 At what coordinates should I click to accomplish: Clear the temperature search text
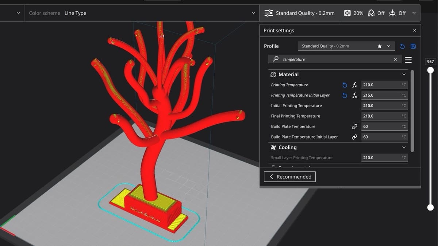(x=395, y=59)
